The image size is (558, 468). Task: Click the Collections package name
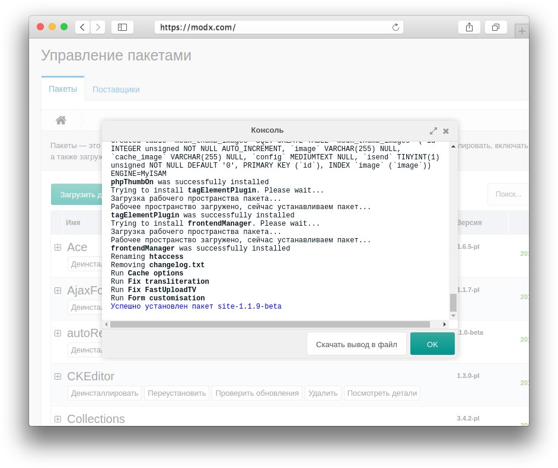coord(95,419)
